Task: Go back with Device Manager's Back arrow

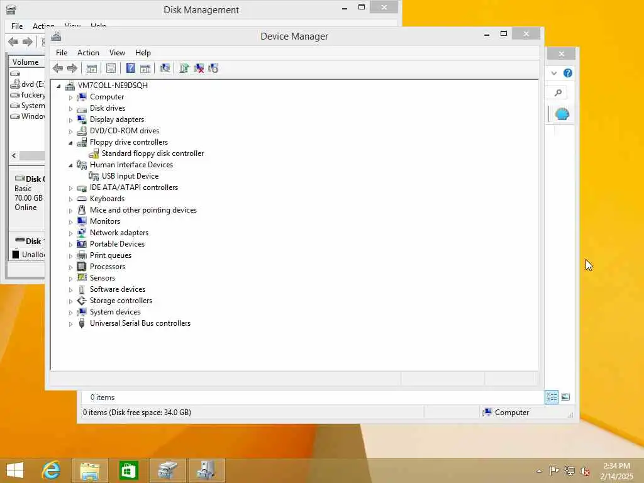Action: 58,68
